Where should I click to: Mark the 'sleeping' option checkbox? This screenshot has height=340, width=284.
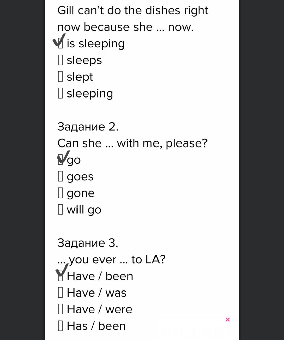click(60, 93)
